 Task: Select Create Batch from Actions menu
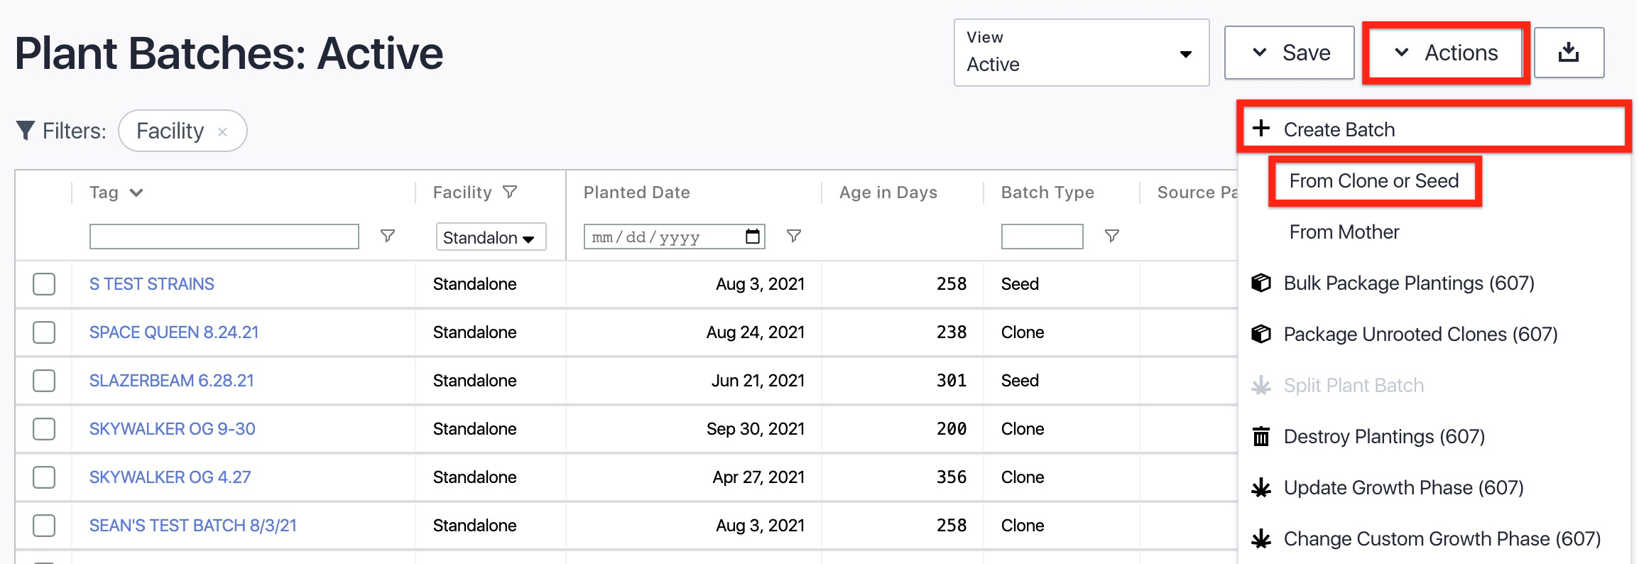click(1434, 129)
